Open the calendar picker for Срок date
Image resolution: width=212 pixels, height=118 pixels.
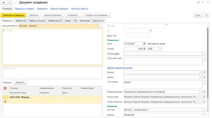pos(144,44)
